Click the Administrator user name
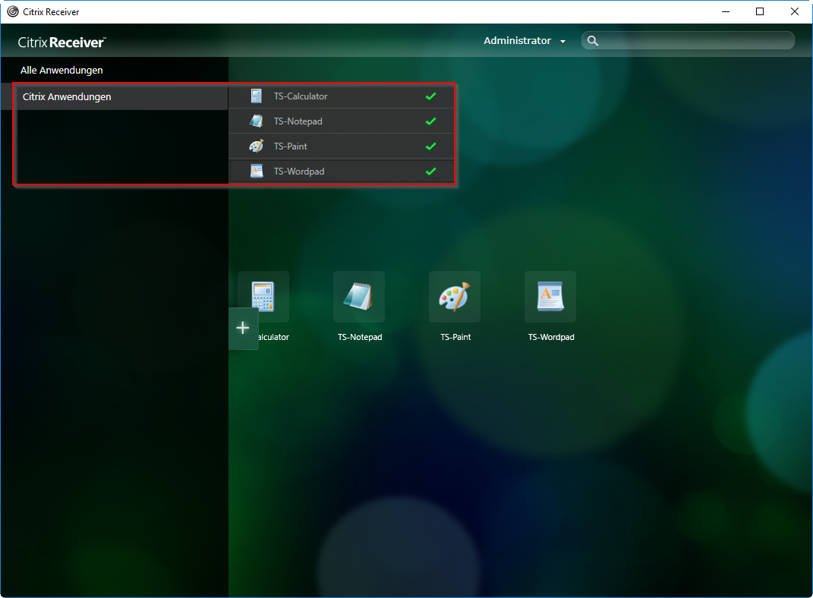The image size is (813, 598). click(517, 40)
